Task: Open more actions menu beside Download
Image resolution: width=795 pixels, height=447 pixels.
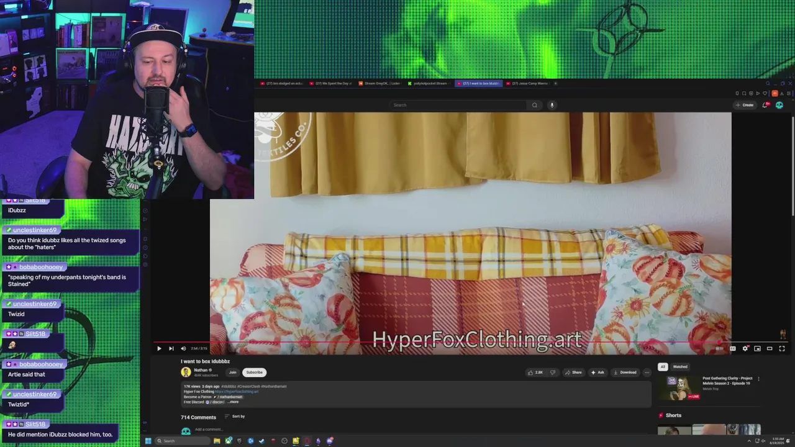Action: tap(647, 372)
